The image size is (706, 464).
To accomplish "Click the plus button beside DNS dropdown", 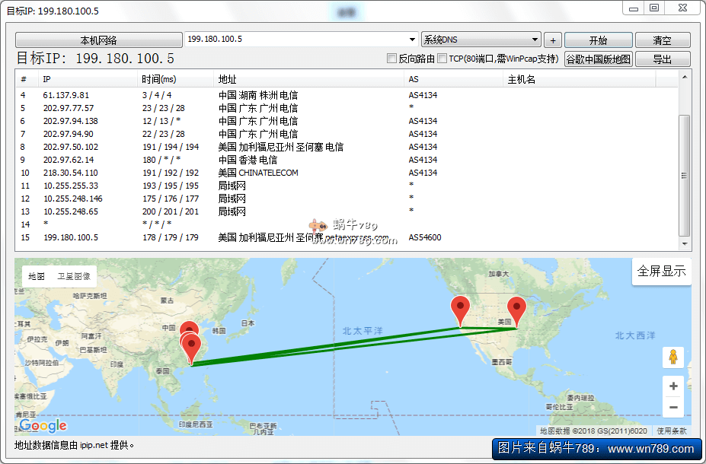I will point(553,40).
